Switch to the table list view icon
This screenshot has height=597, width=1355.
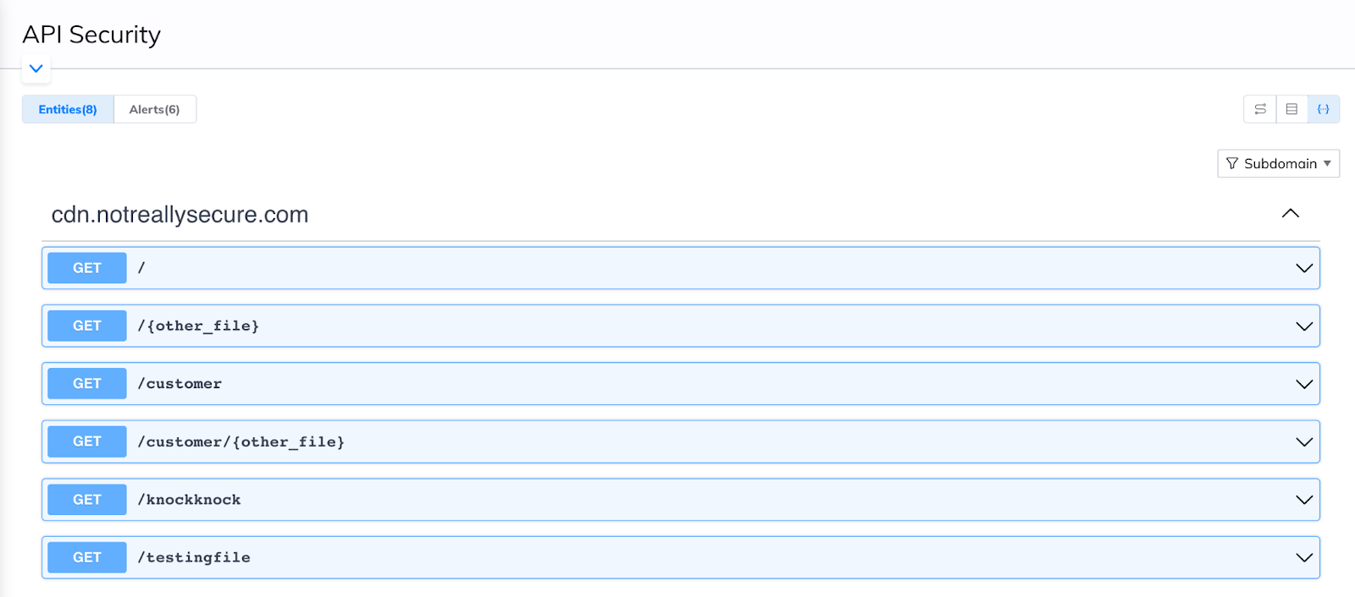1291,109
